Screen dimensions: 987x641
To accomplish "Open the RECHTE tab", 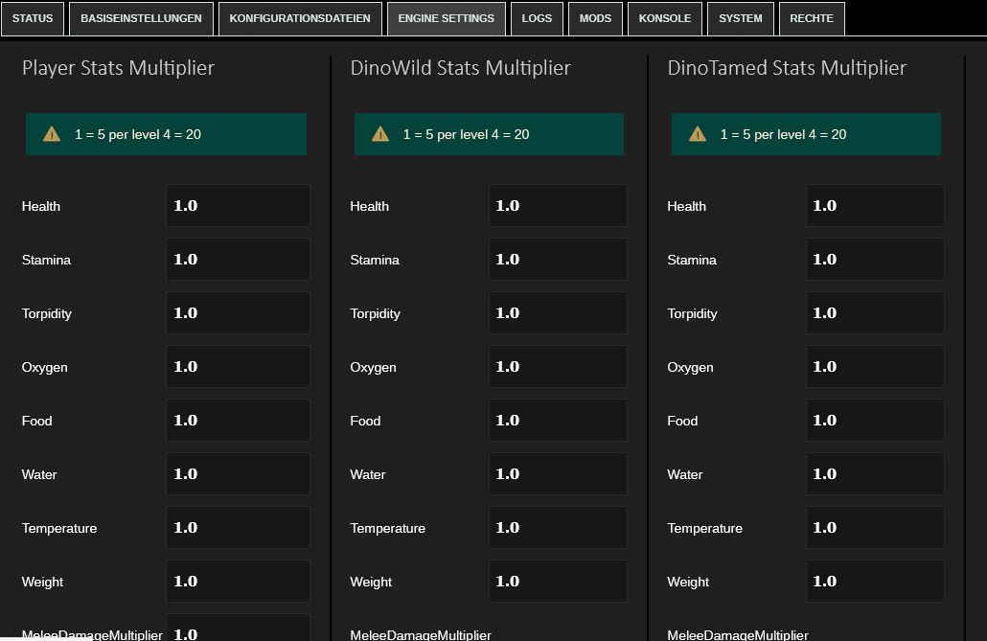I will point(812,18).
